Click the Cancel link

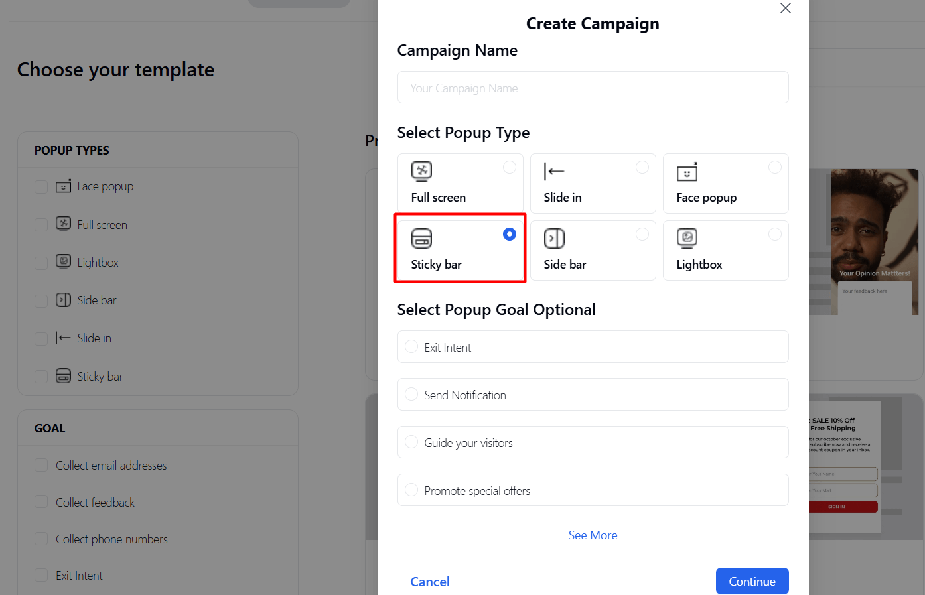[x=430, y=582]
